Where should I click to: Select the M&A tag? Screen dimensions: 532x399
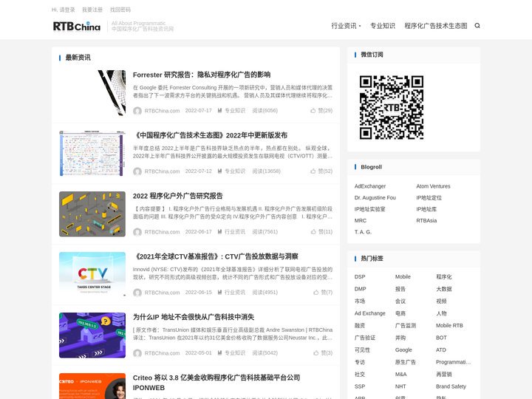click(400, 375)
